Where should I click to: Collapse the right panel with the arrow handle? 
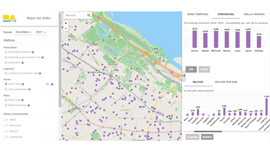184,76
